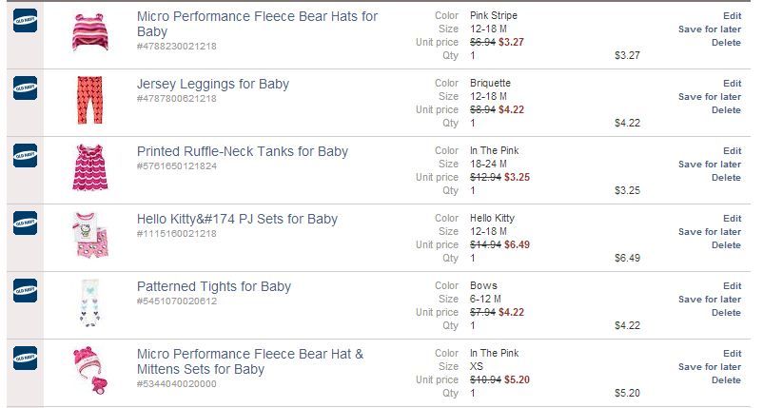
Task: Delete the Printed Ruffle-Neck Tanks item
Action: 726,178
